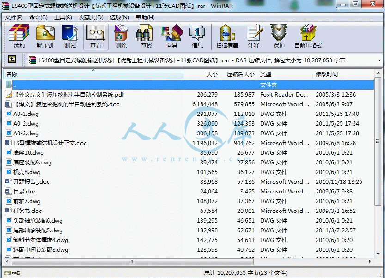Click modified time 2011/3/7 22:57
385x278 pixels.
tap(336, 230)
